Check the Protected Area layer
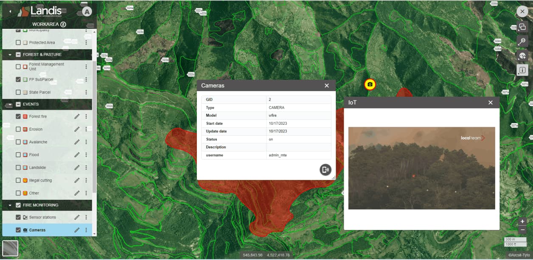 point(18,42)
